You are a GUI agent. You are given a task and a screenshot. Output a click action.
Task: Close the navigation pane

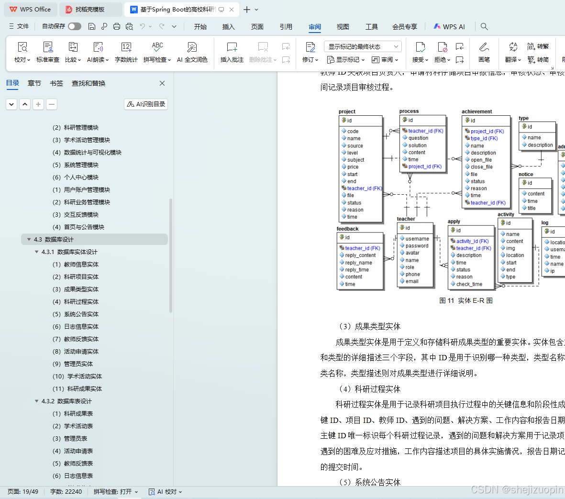click(162, 83)
